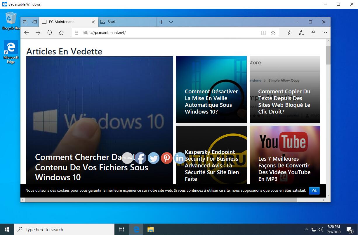
Task: Select the Pinterest share icon
Action: [x=167, y=158]
